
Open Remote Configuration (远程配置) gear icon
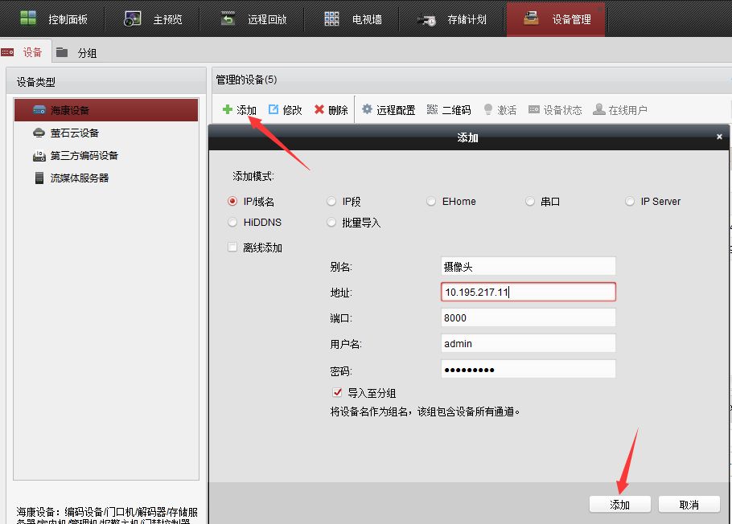(368, 109)
